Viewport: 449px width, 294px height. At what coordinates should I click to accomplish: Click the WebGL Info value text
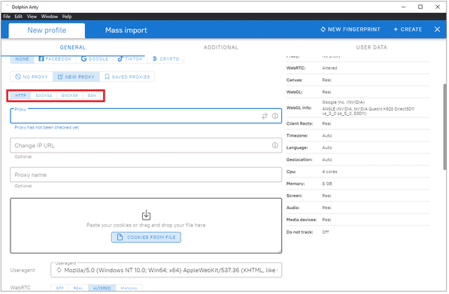[x=369, y=108]
